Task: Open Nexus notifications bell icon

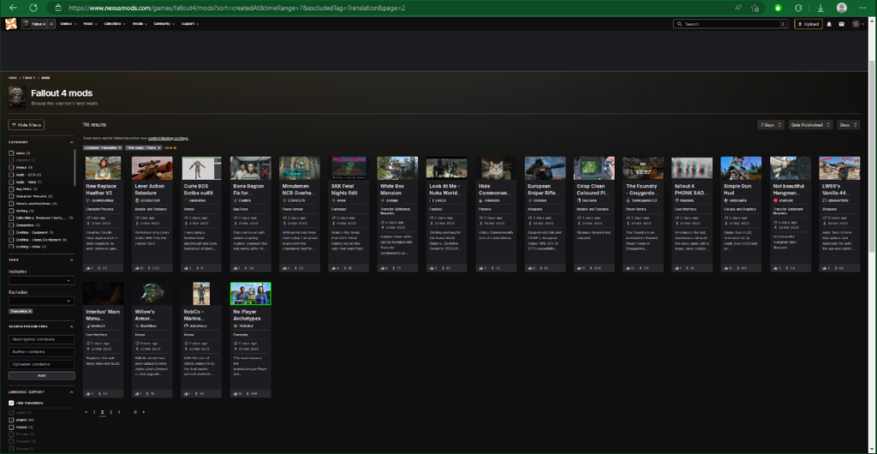Action: point(829,24)
